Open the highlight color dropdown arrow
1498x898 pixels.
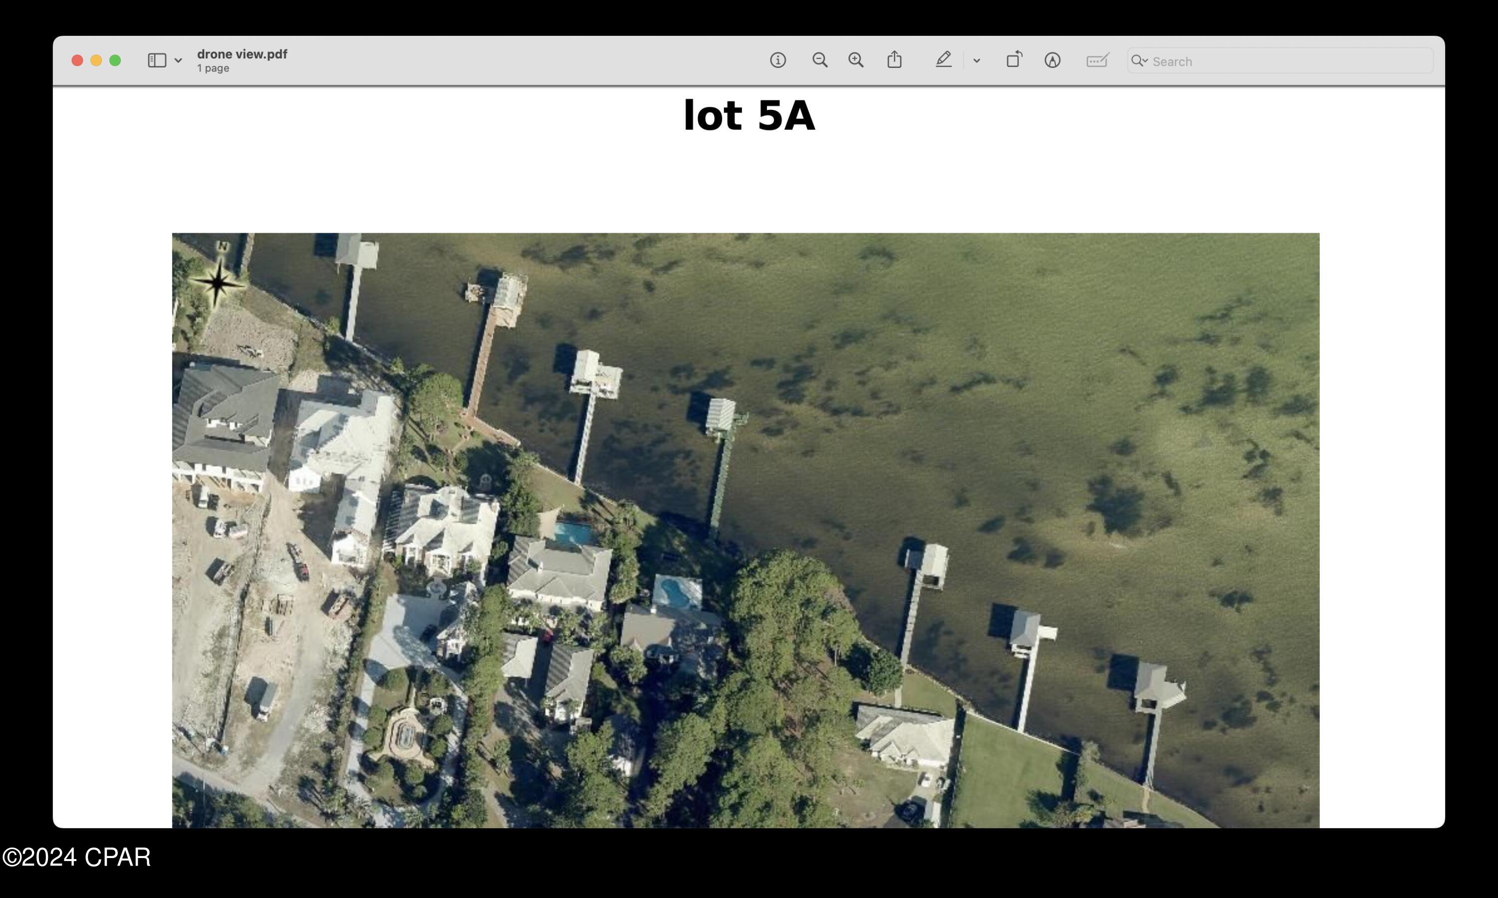coord(977,60)
